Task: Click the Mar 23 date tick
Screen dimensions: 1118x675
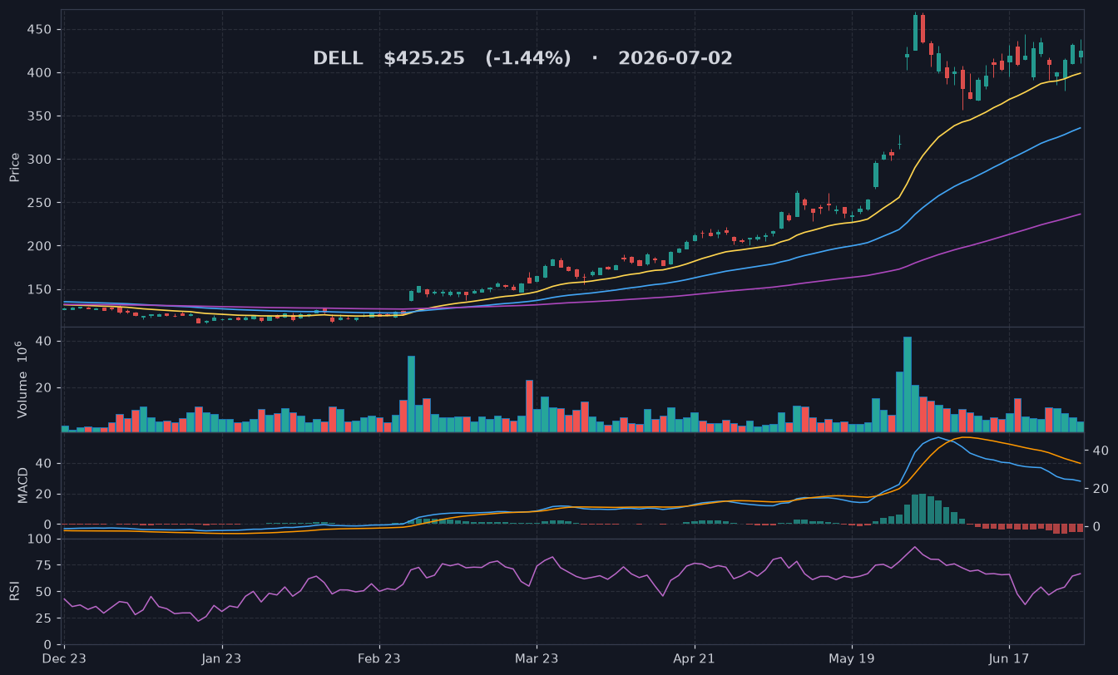Action: tap(537, 658)
